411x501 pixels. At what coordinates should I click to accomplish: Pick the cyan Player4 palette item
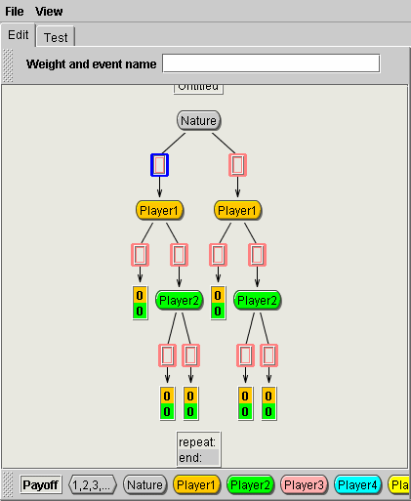click(357, 484)
